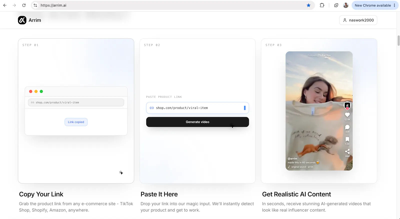Open the Chrome profile avatar
The image size is (400, 219).
tap(346, 5)
